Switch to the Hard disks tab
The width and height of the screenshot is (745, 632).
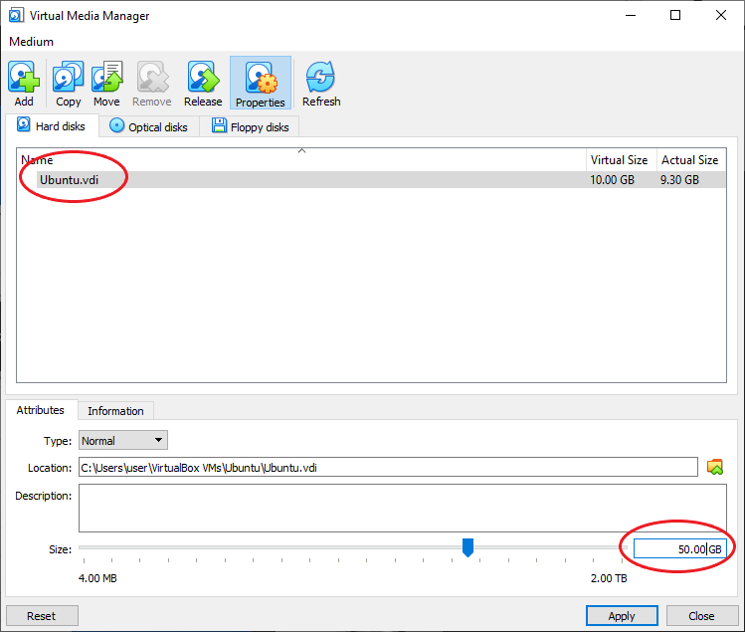tap(52, 125)
